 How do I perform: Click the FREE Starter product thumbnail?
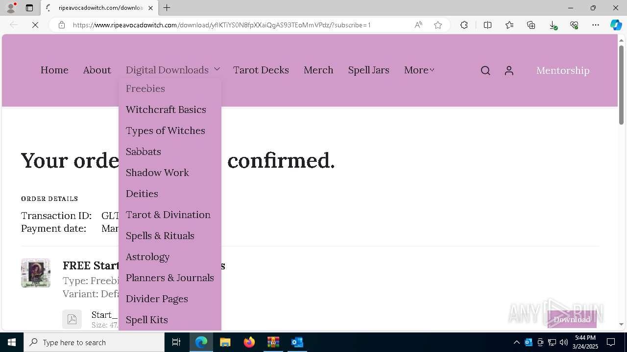coord(36,273)
